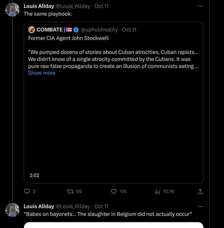Open more options on 'Babes on bayonets' tweet

point(200,206)
